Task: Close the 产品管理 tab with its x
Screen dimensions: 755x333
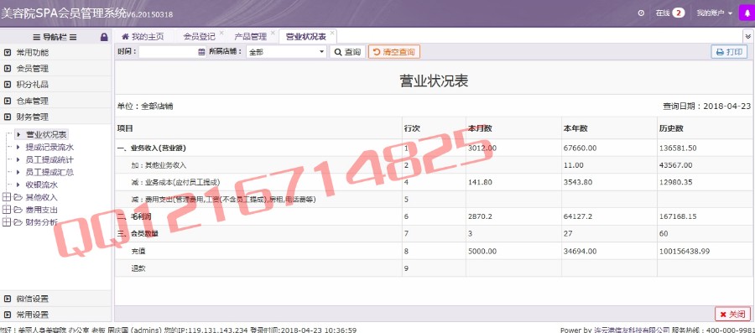Action: click(273, 33)
